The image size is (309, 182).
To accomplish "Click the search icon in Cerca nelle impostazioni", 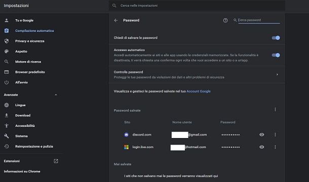I will 114,6.
